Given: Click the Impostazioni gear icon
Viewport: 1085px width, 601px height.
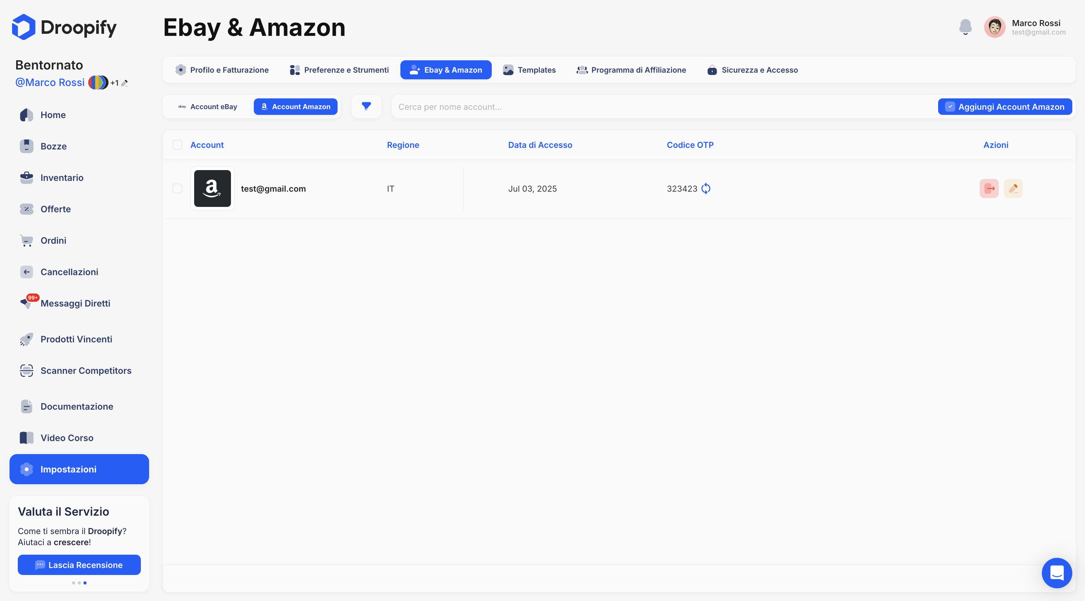Looking at the screenshot, I should click(27, 469).
